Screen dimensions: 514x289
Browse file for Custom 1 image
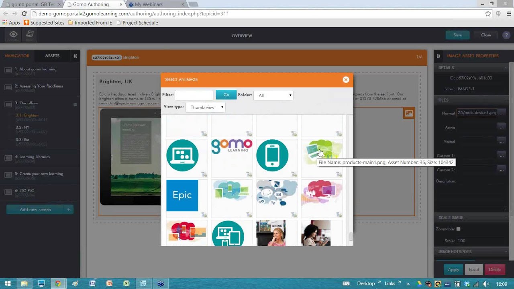(502, 155)
